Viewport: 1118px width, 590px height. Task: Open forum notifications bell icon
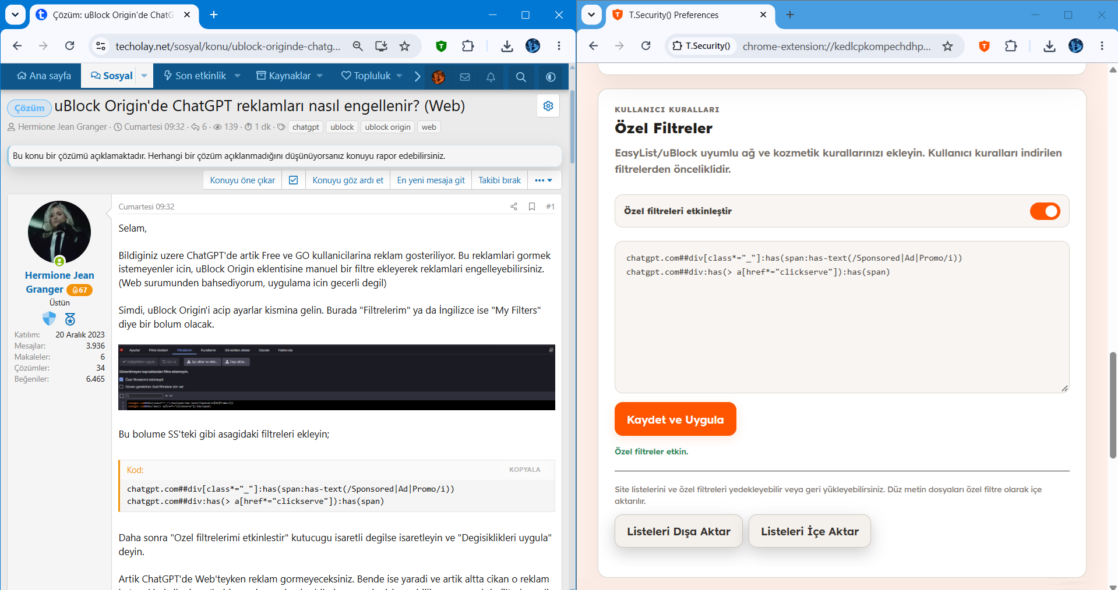click(x=491, y=77)
